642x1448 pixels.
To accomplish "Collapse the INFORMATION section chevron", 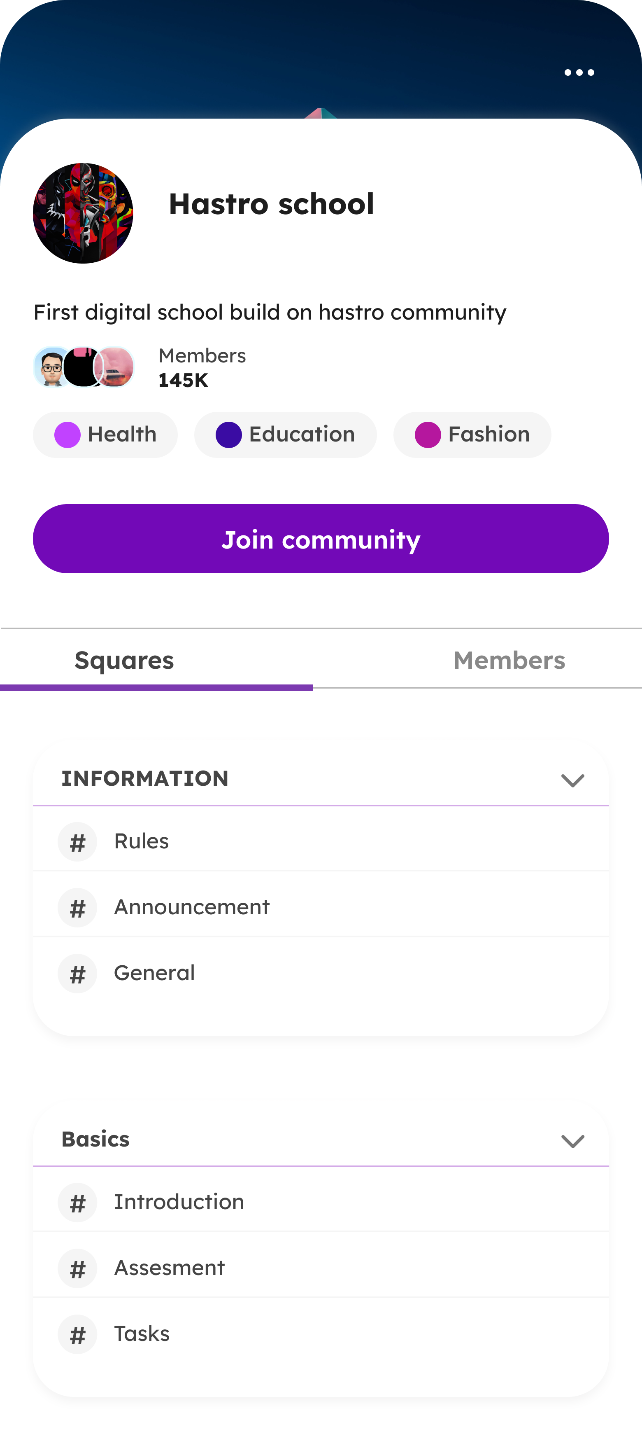I will [572, 780].
